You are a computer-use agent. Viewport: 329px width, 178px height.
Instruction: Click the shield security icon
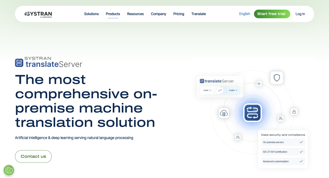[277, 78]
